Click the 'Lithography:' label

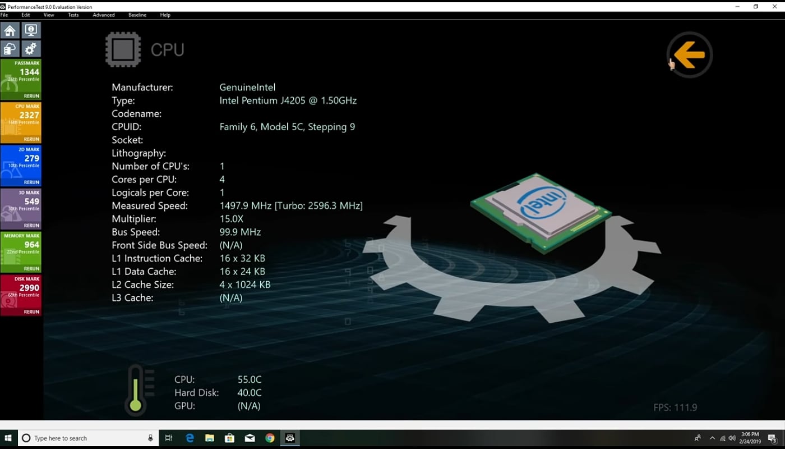[x=138, y=153]
